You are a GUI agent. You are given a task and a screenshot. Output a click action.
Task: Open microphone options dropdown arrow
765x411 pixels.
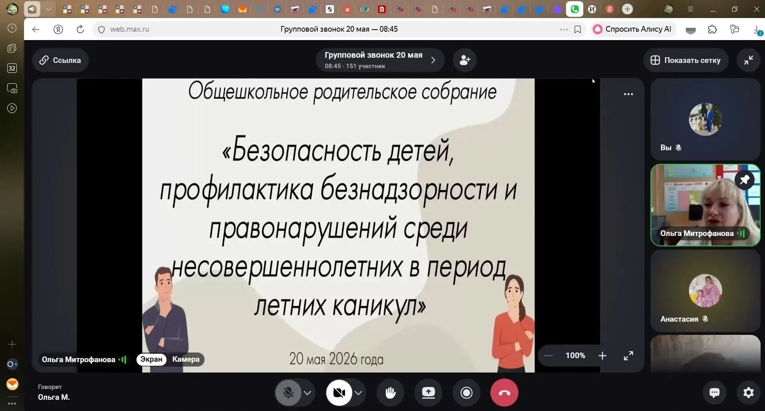click(x=307, y=393)
